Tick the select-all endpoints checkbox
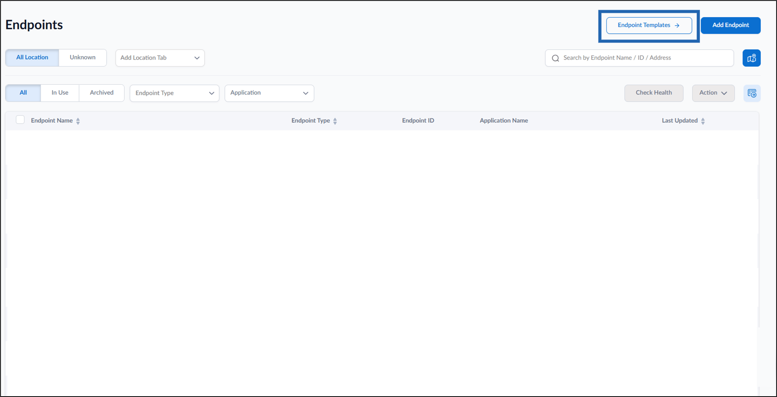 (20, 120)
